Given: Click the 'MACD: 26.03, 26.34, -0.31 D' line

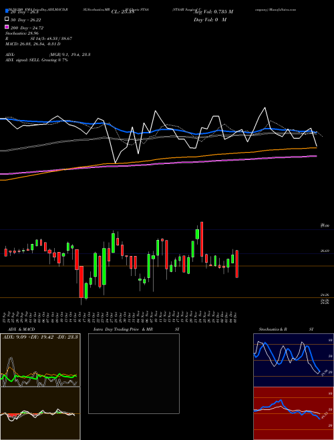Looking at the screenshot, I should (33, 44).
